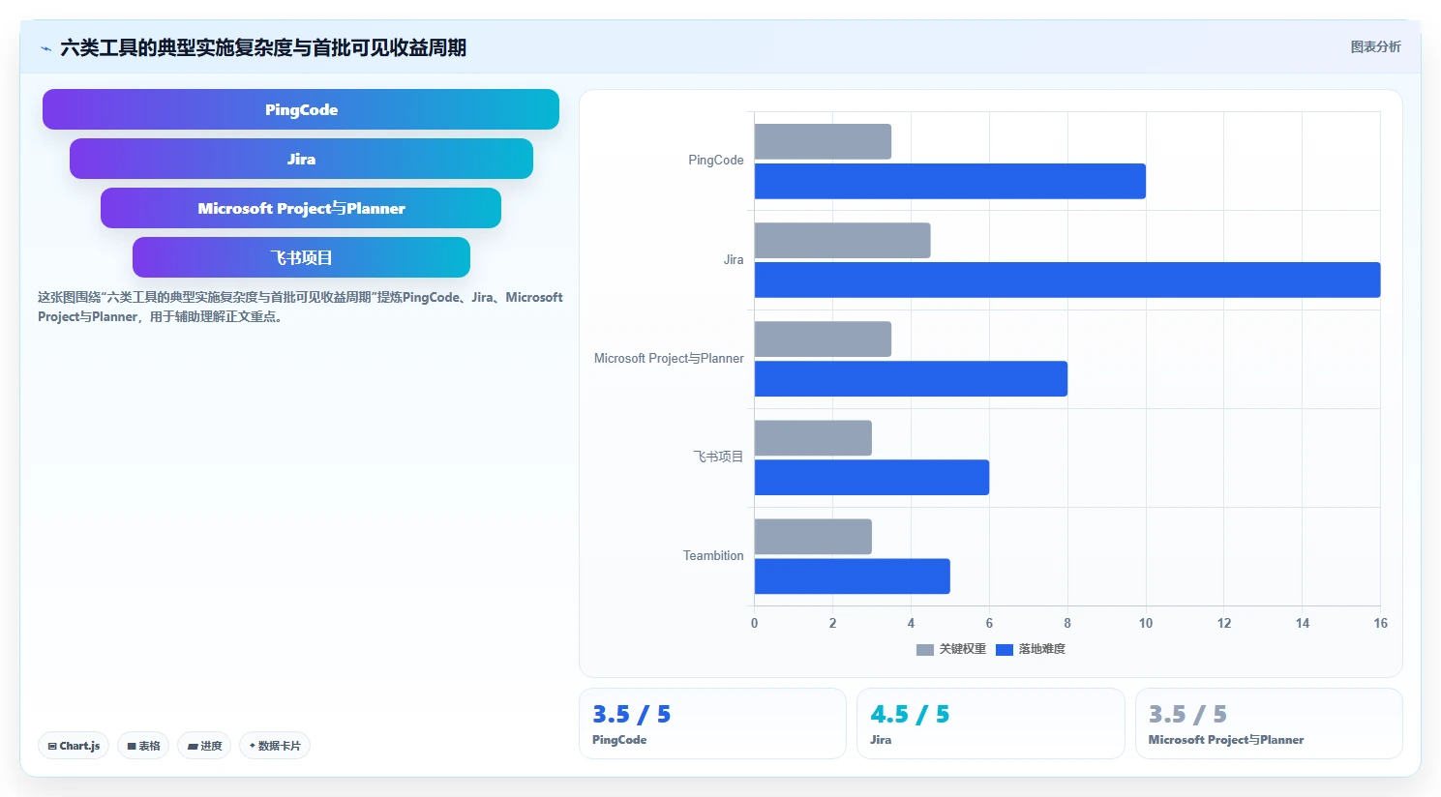Click the Teambition y-axis label

point(713,555)
